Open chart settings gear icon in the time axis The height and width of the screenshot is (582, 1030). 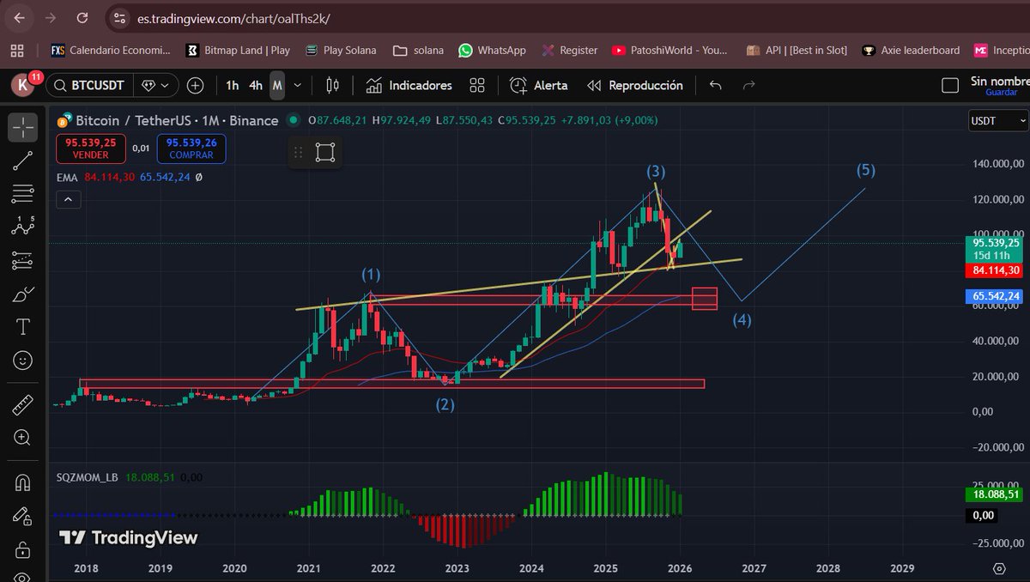pyautogui.click(x=998, y=568)
